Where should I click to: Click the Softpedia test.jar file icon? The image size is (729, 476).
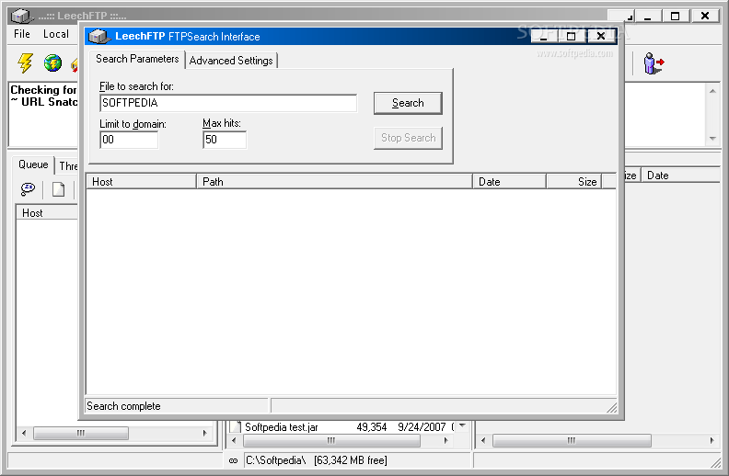236,426
